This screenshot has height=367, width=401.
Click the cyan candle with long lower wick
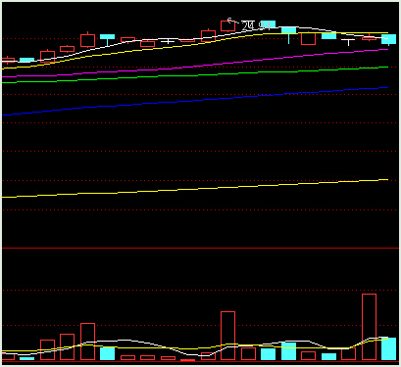pos(288,34)
